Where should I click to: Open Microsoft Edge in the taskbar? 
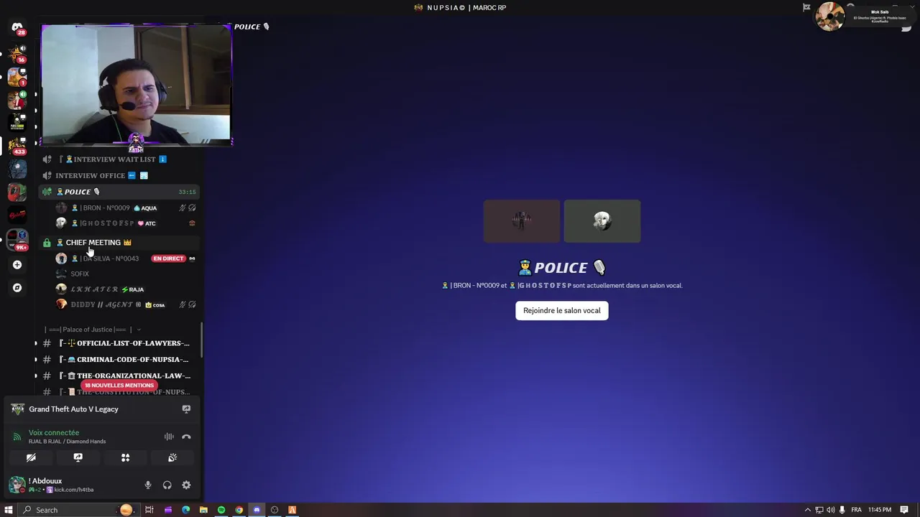(185, 510)
